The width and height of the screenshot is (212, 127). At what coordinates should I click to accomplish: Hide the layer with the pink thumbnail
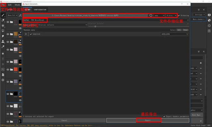click(8, 50)
